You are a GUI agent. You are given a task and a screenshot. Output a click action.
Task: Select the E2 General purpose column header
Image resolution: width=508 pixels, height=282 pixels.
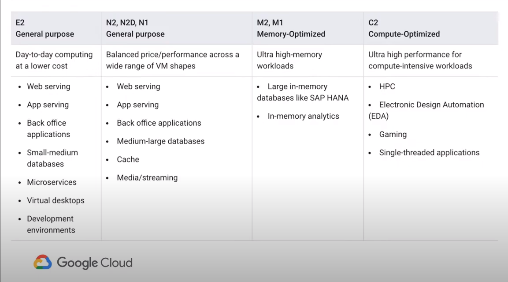click(45, 28)
